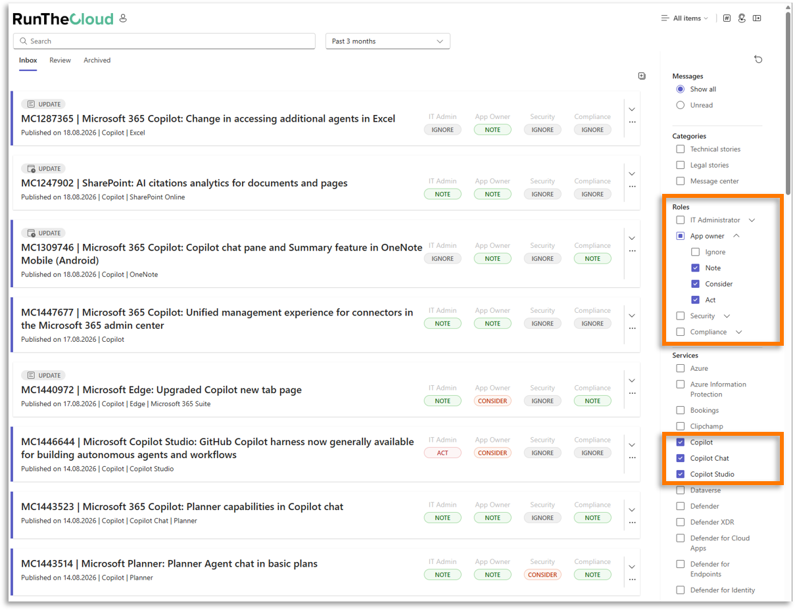Check the Dataverse service filter

pyautogui.click(x=681, y=490)
